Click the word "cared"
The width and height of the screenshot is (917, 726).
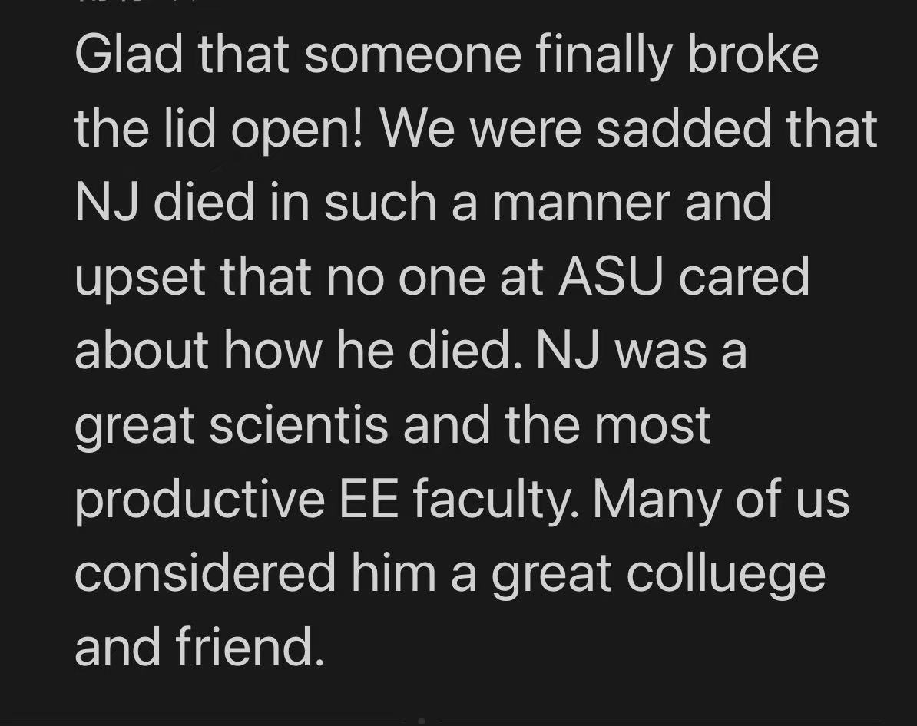click(743, 276)
